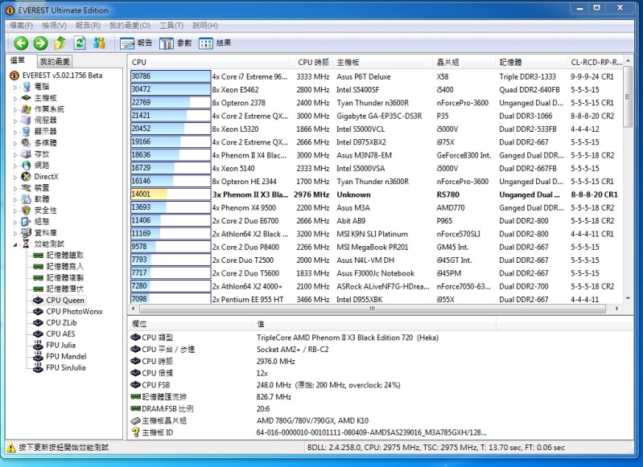Expand the 主機板 tree node
The width and height of the screenshot is (643, 467).
[15, 98]
